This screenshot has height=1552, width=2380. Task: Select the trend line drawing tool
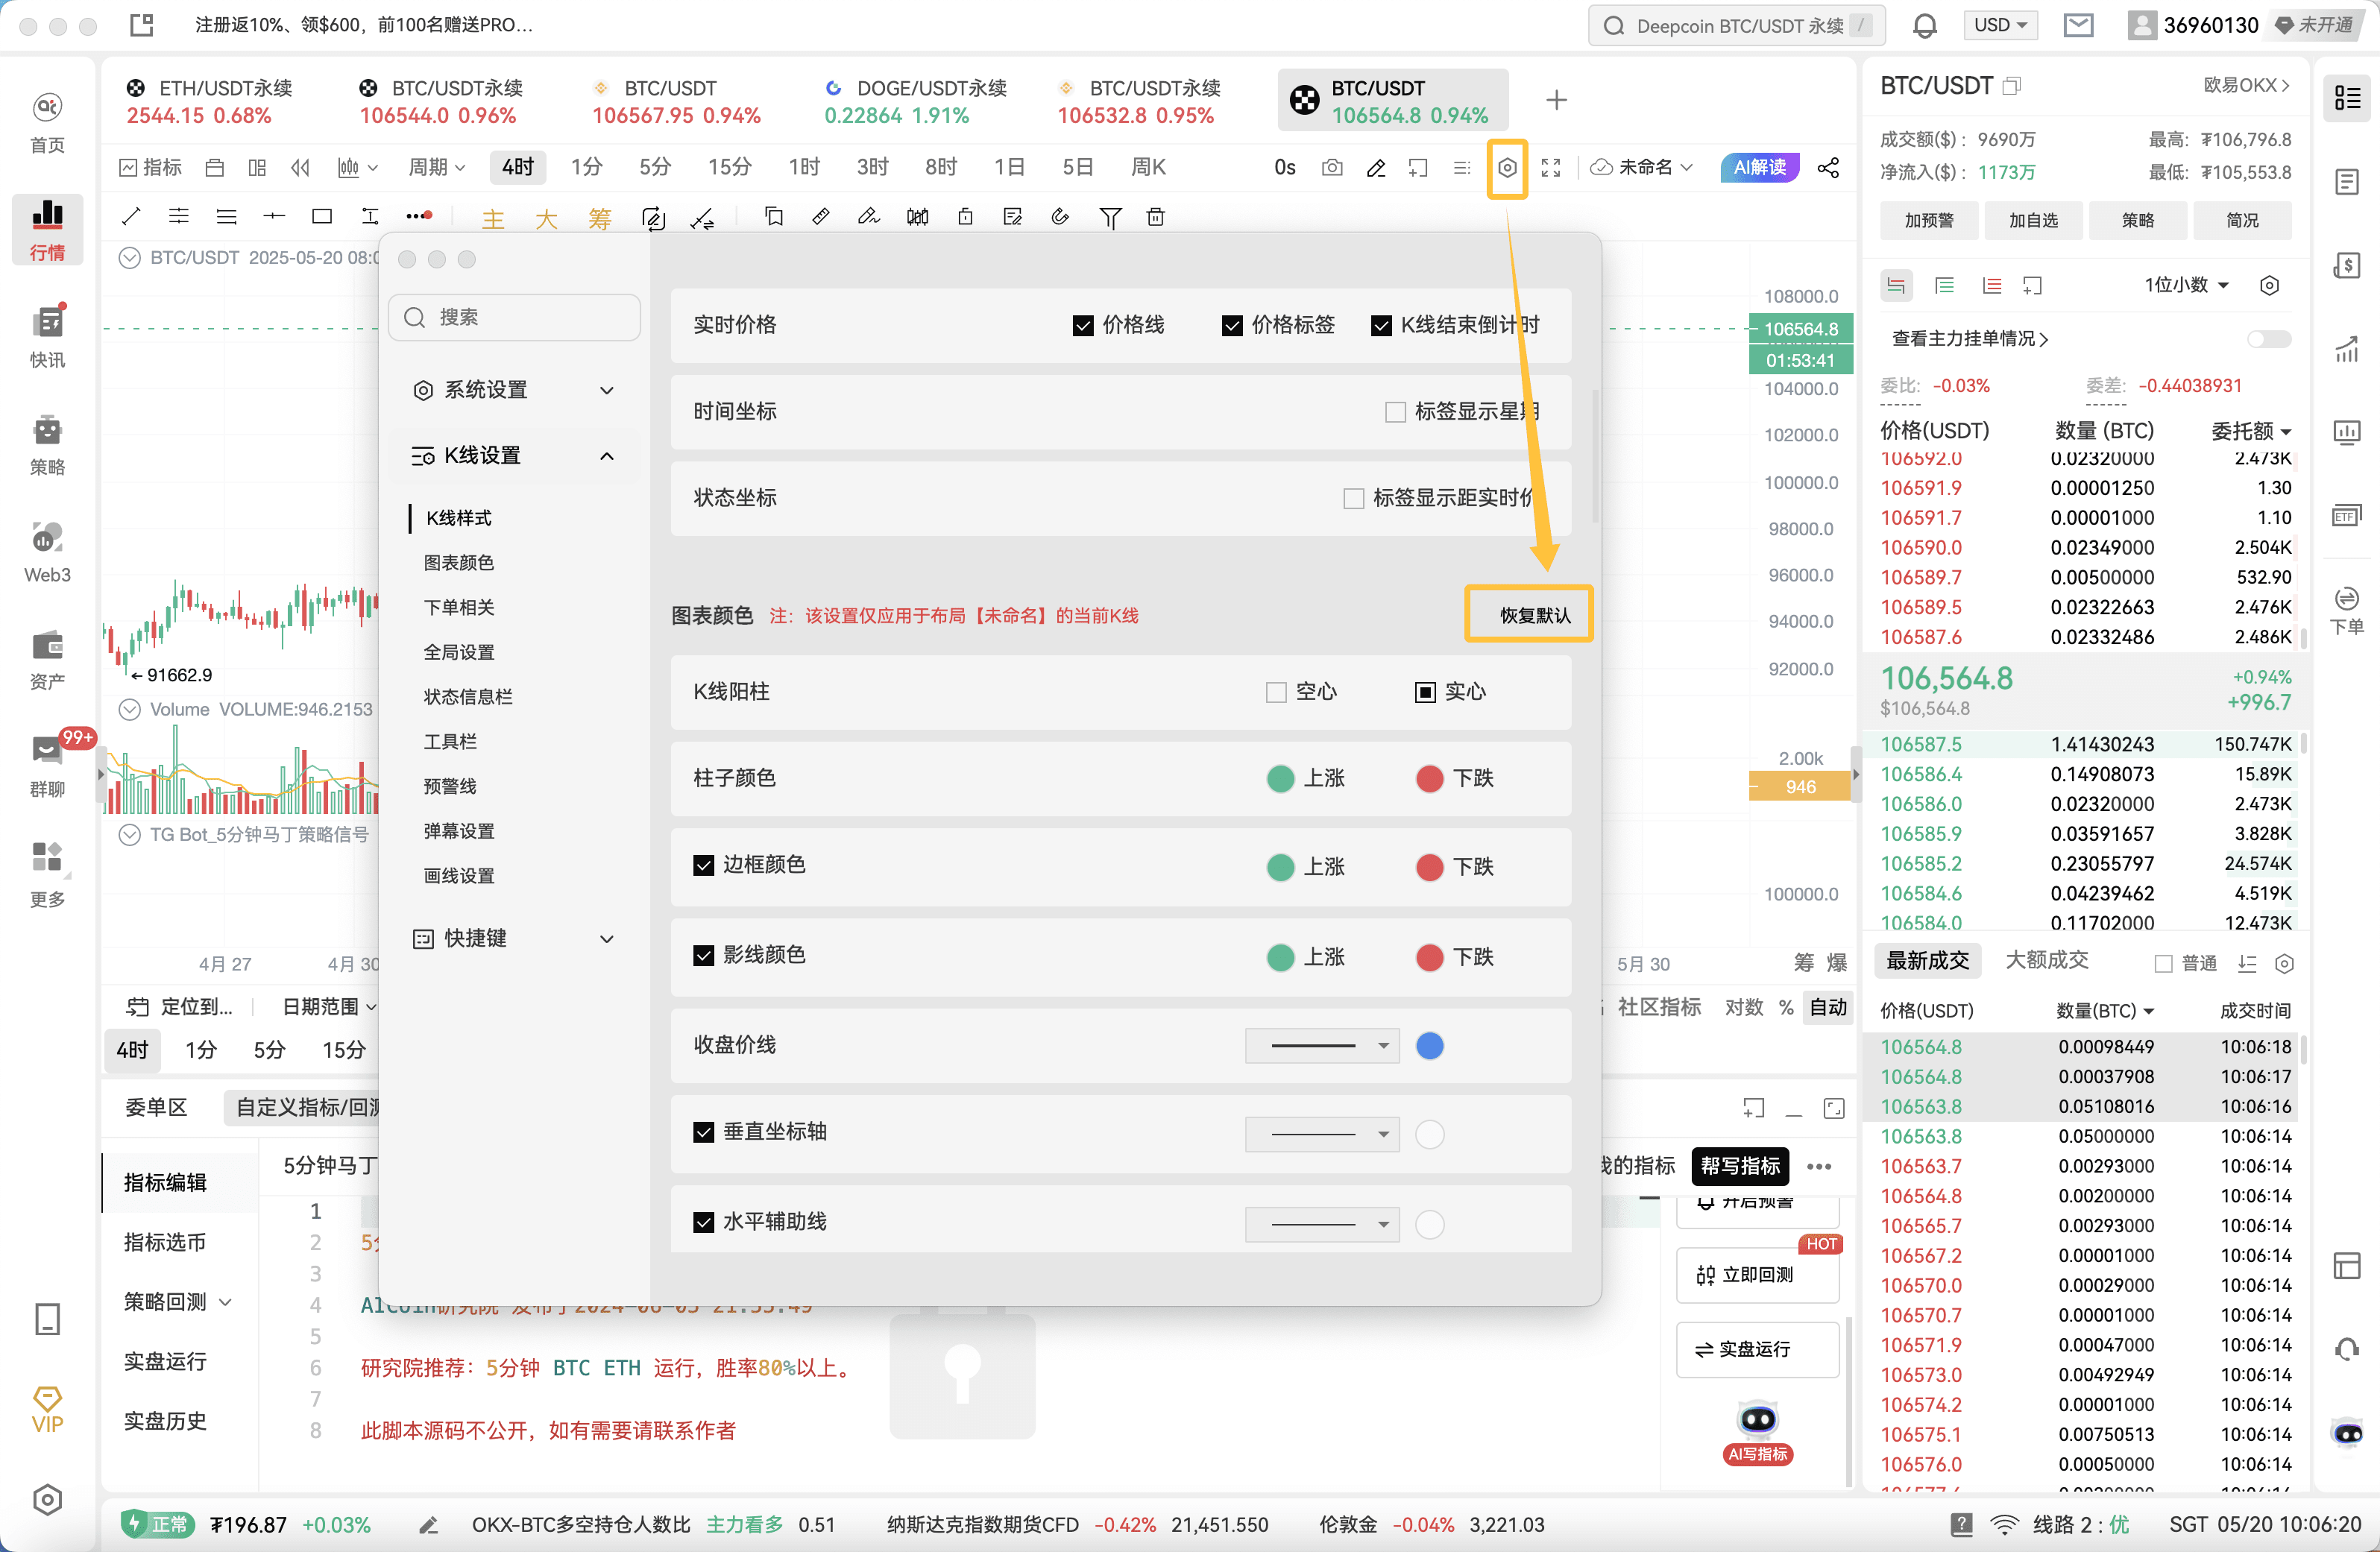coord(131,216)
